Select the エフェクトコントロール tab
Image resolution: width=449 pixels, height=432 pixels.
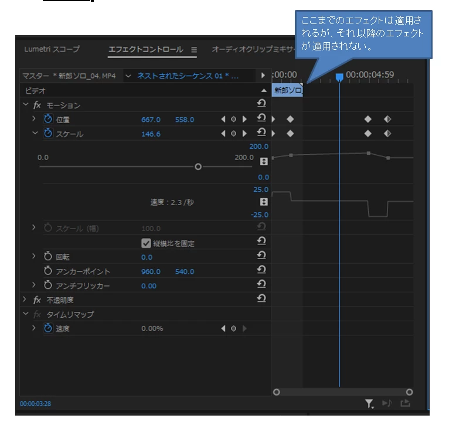coord(146,49)
